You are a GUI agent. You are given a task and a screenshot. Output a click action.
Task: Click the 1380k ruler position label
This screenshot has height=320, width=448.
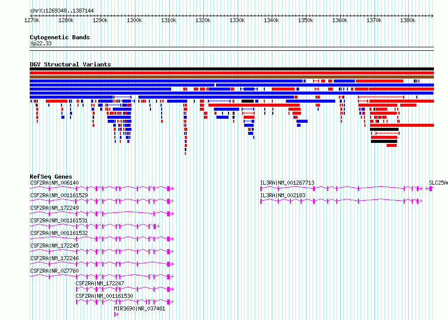408,20
